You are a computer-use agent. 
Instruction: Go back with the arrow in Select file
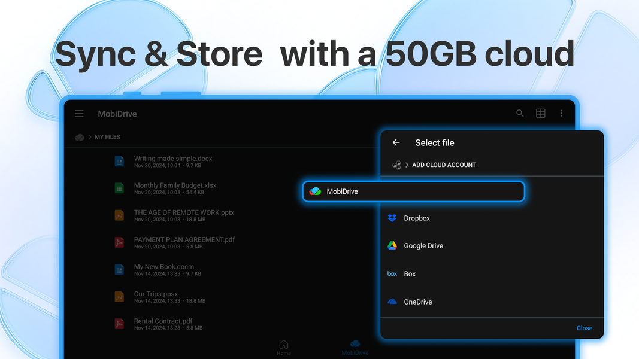[396, 142]
